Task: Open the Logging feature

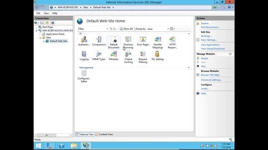Action: tap(84, 56)
